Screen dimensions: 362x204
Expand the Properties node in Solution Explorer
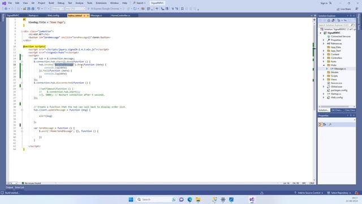[324, 40]
